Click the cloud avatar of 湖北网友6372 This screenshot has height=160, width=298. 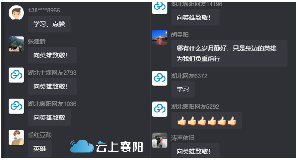[x=160, y=78]
